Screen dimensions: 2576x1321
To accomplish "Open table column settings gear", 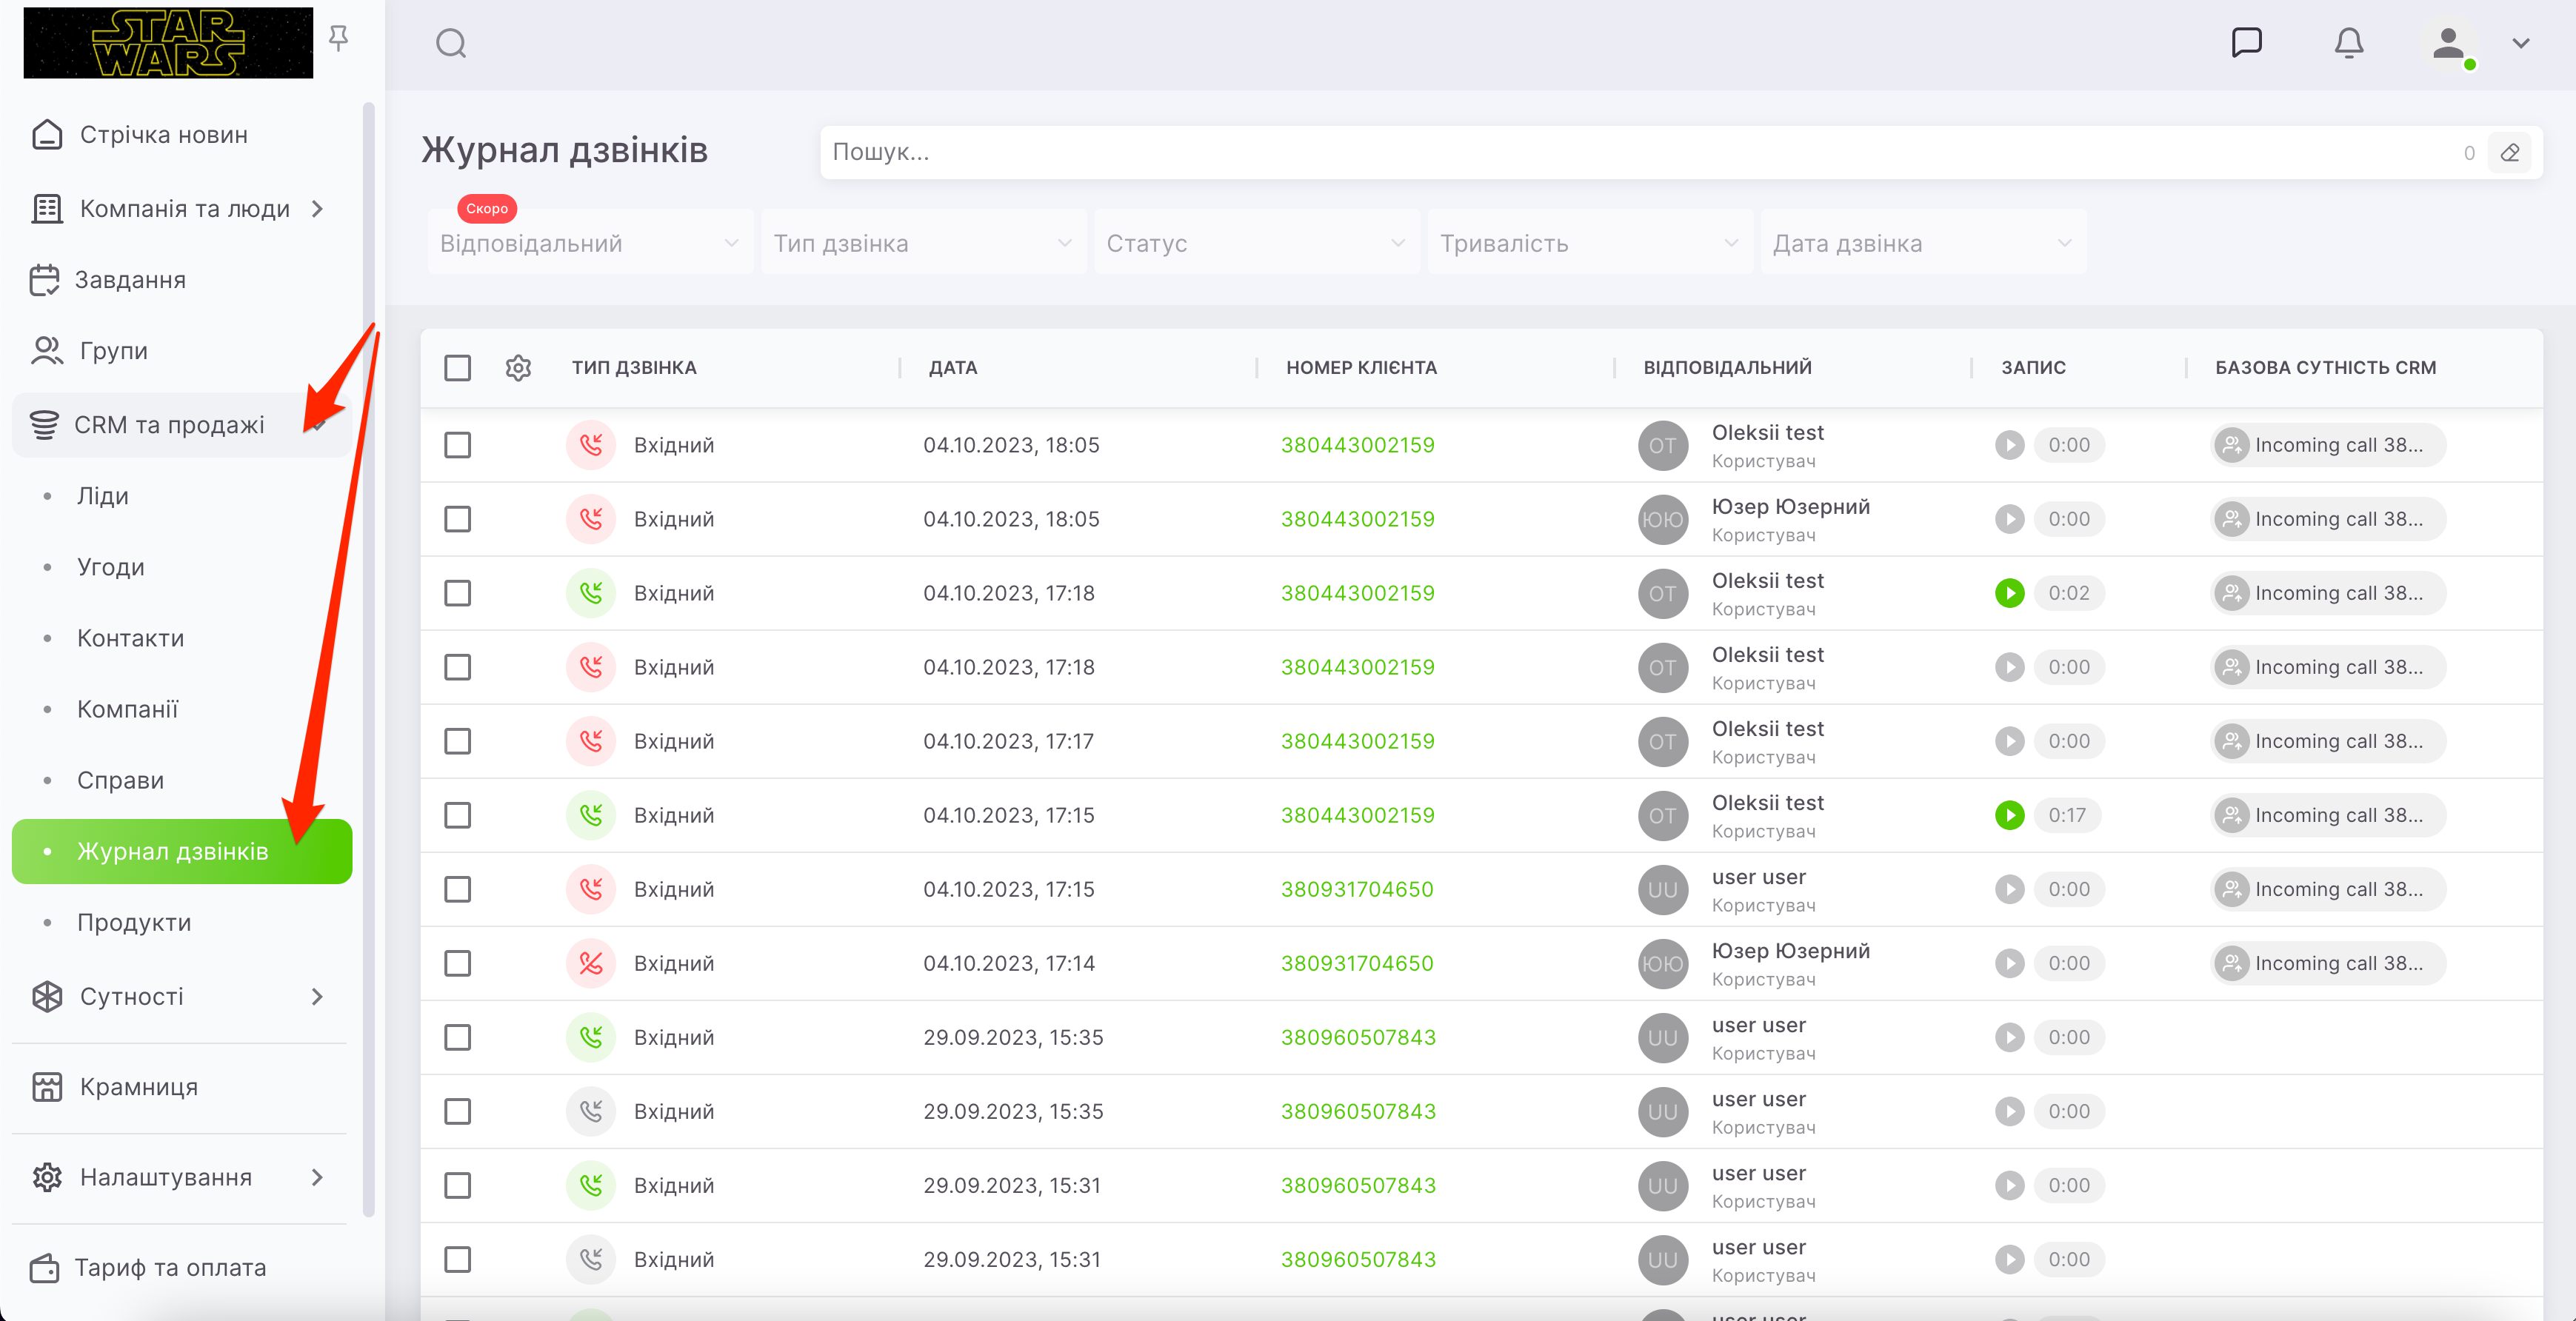I will pos(518,368).
